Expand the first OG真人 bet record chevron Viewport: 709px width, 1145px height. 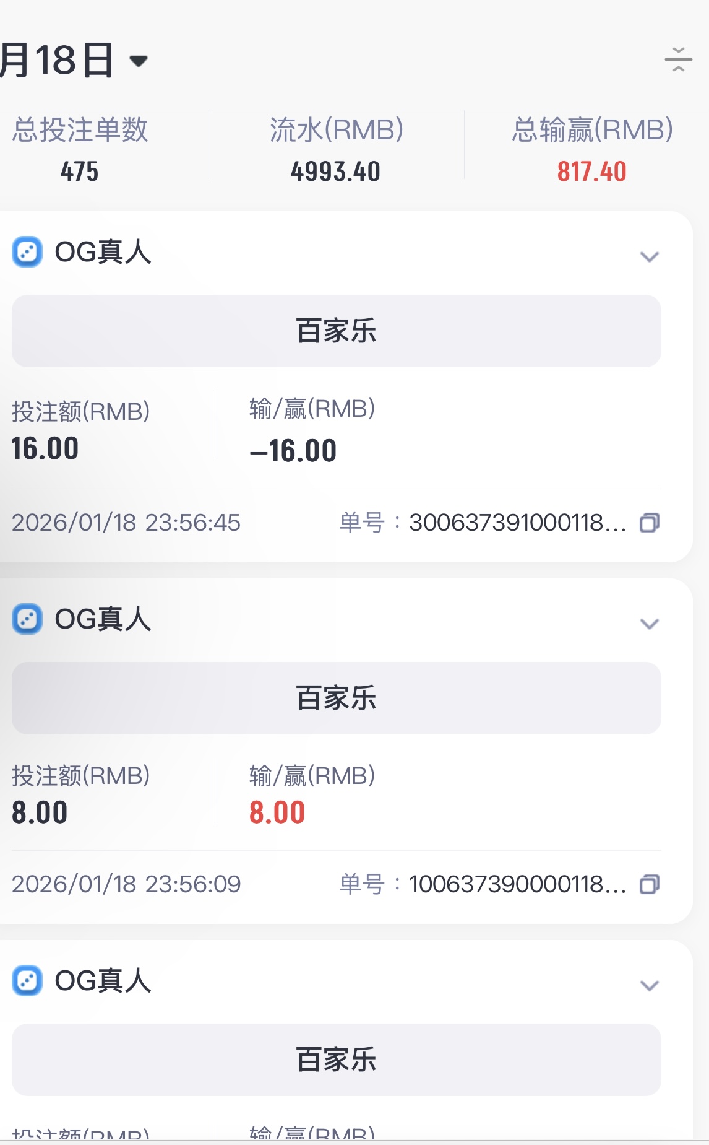(x=649, y=256)
